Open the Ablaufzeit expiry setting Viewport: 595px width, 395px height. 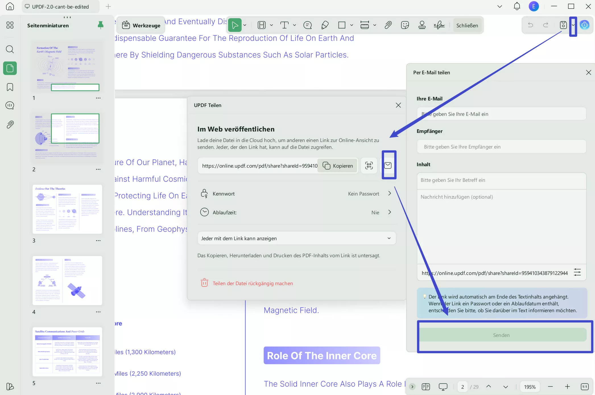[x=297, y=212]
